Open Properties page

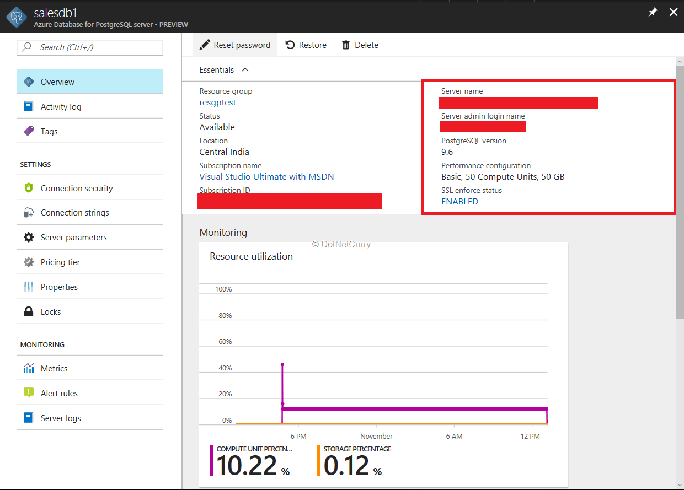[x=90, y=287]
